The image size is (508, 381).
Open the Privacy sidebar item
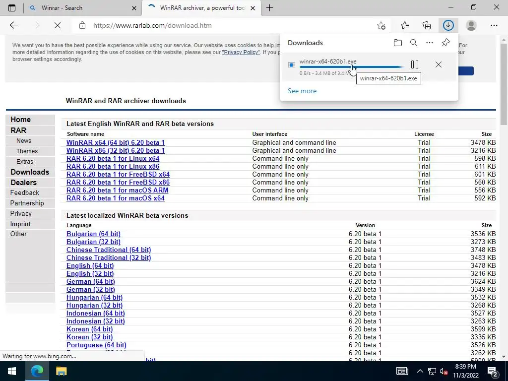point(21,213)
